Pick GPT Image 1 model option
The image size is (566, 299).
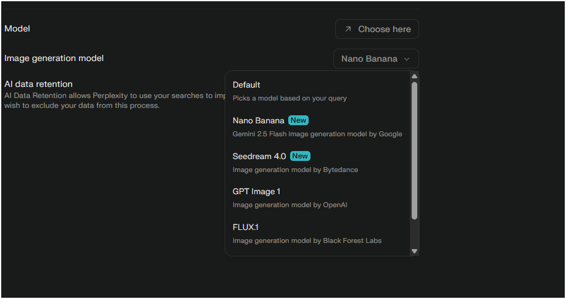pyautogui.click(x=318, y=198)
